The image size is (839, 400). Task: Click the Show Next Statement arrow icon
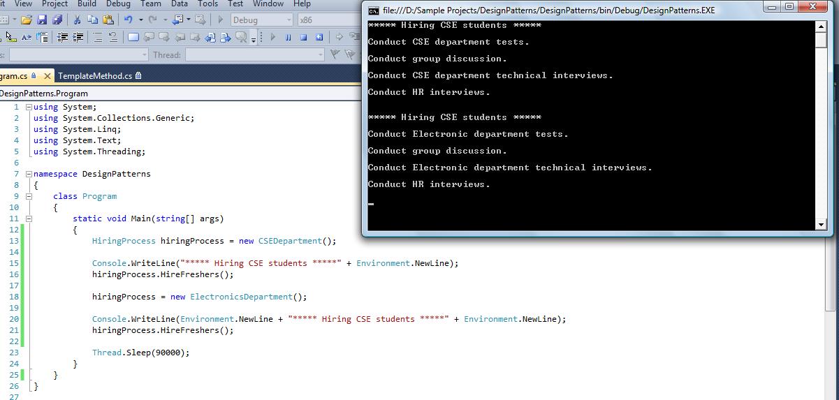[340, 37]
